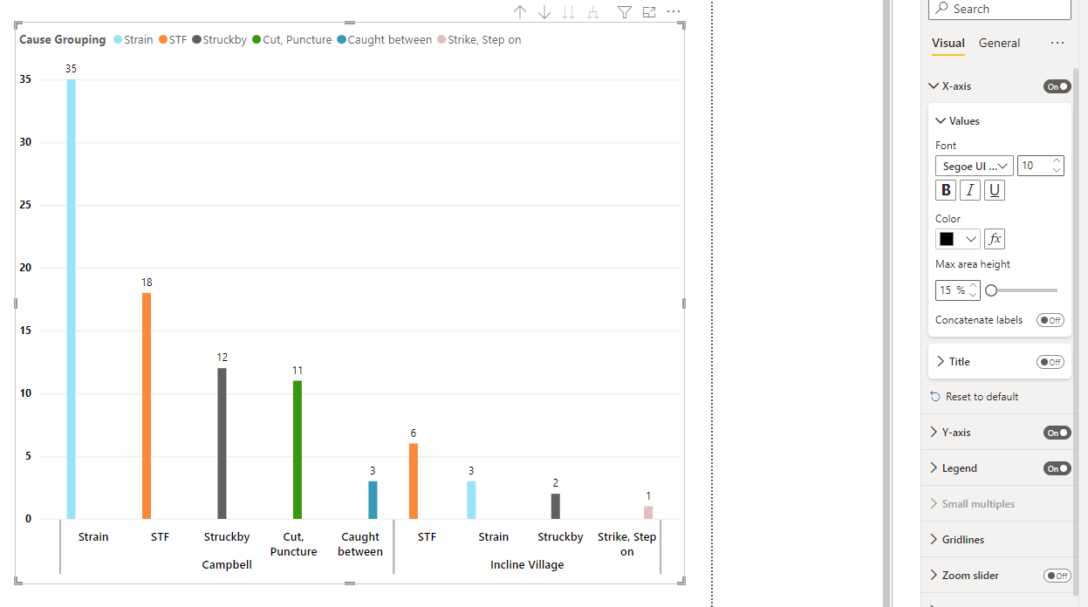The image size is (1088, 607).
Task: Collapse the X-axis section
Action: coord(934,86)
